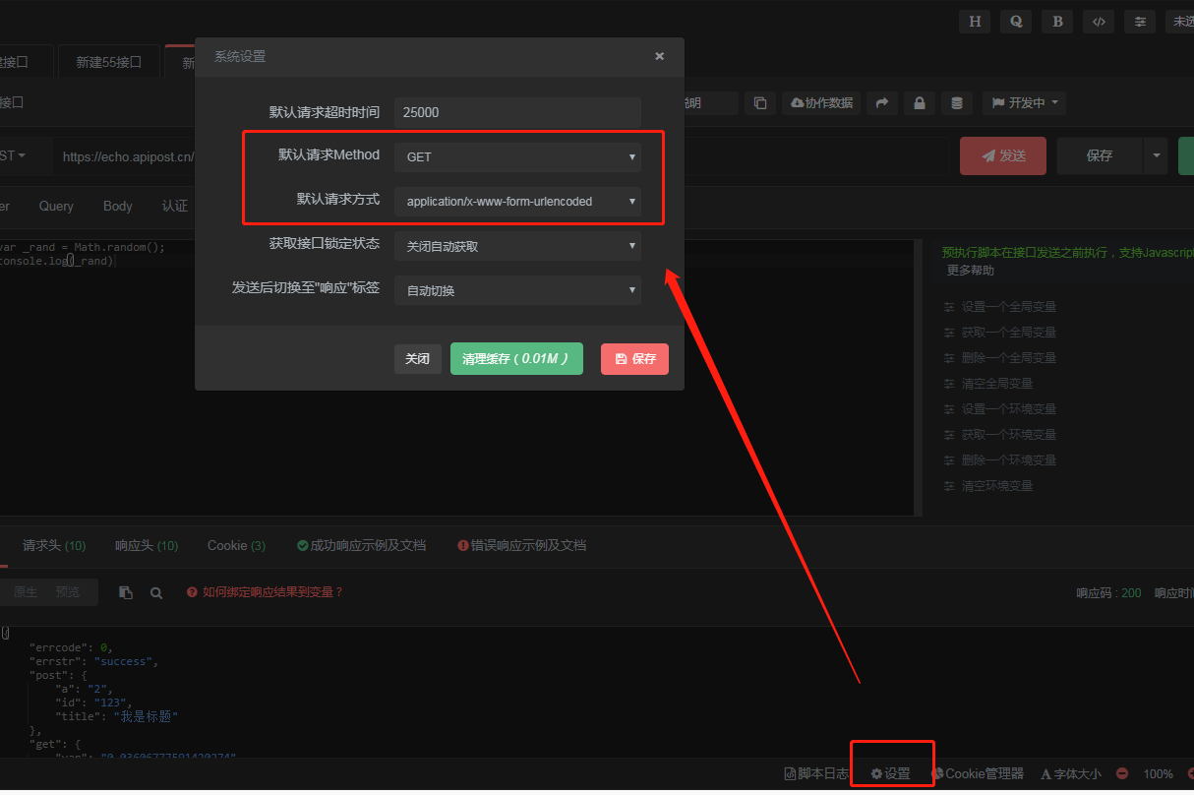Click "errstr": "success" line in response
The width and height of the screenshot is (1194, 795).
93,662
